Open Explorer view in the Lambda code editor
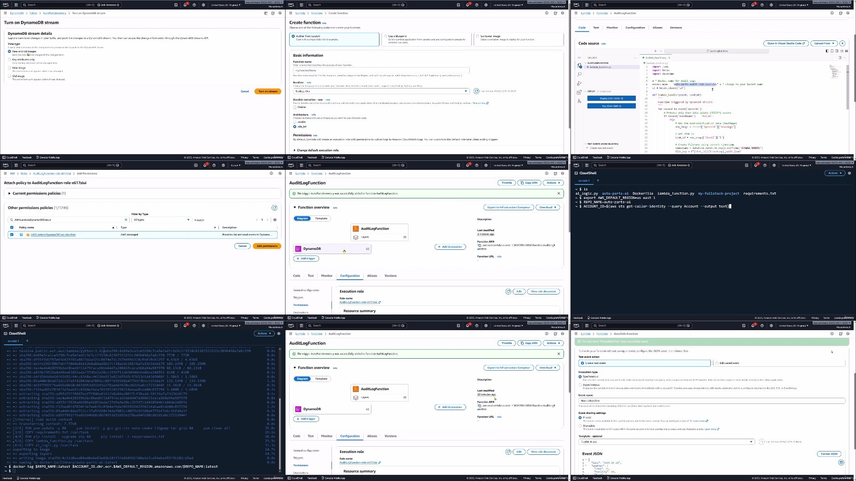 579,66
